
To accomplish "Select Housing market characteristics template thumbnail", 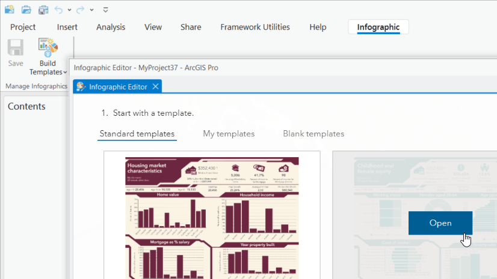I will tap(212, 216).
